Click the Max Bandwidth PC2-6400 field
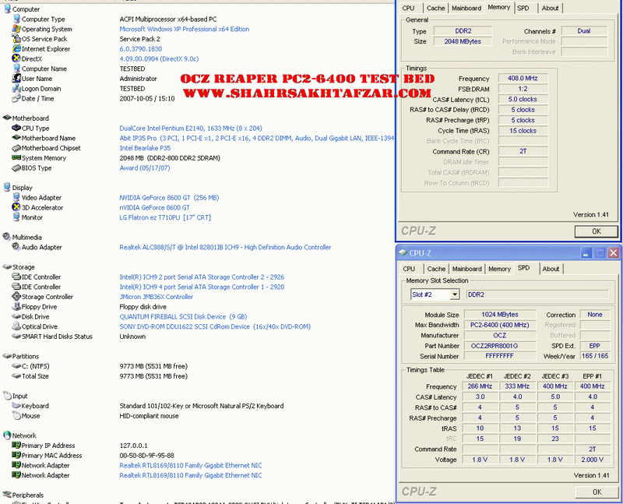623x504 pixels. [x=499, y=325]
